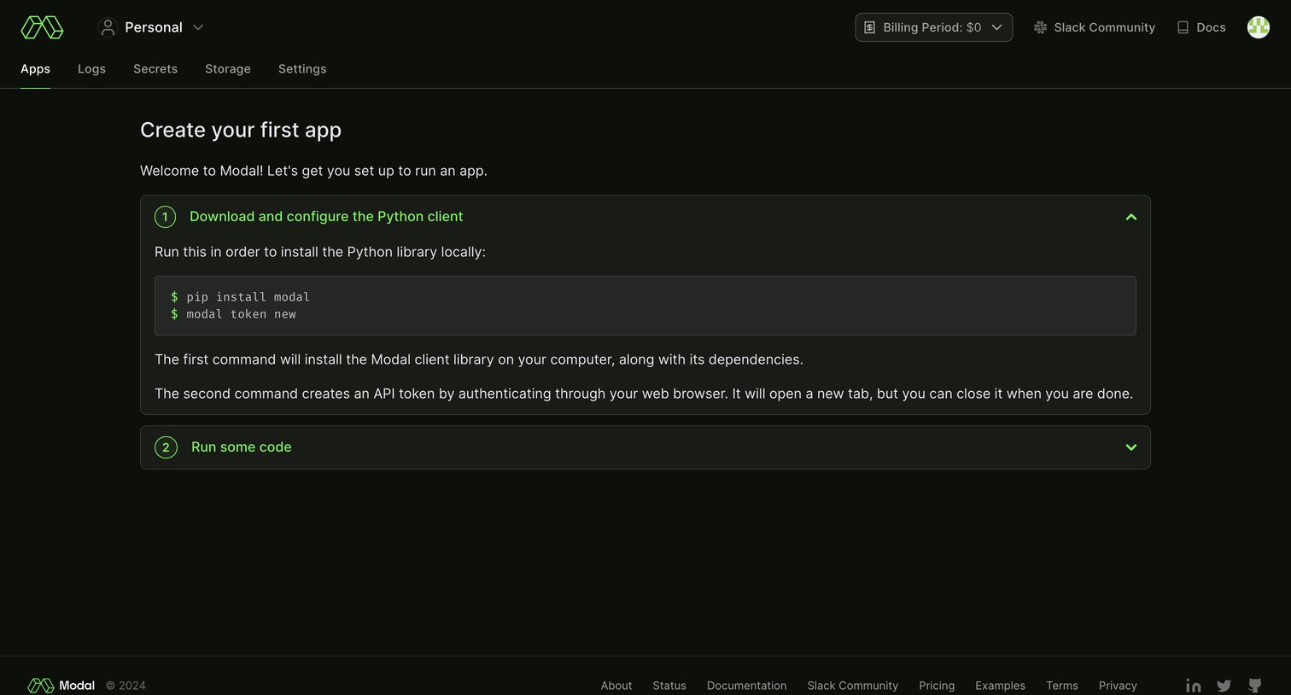Open the Status footer link

[669, 686]
